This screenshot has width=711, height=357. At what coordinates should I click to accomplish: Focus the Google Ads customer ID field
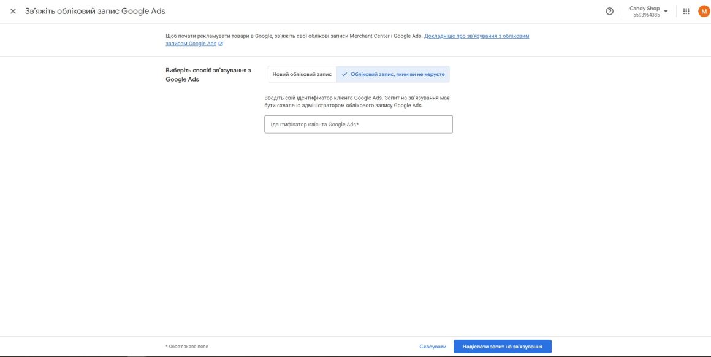358,125
